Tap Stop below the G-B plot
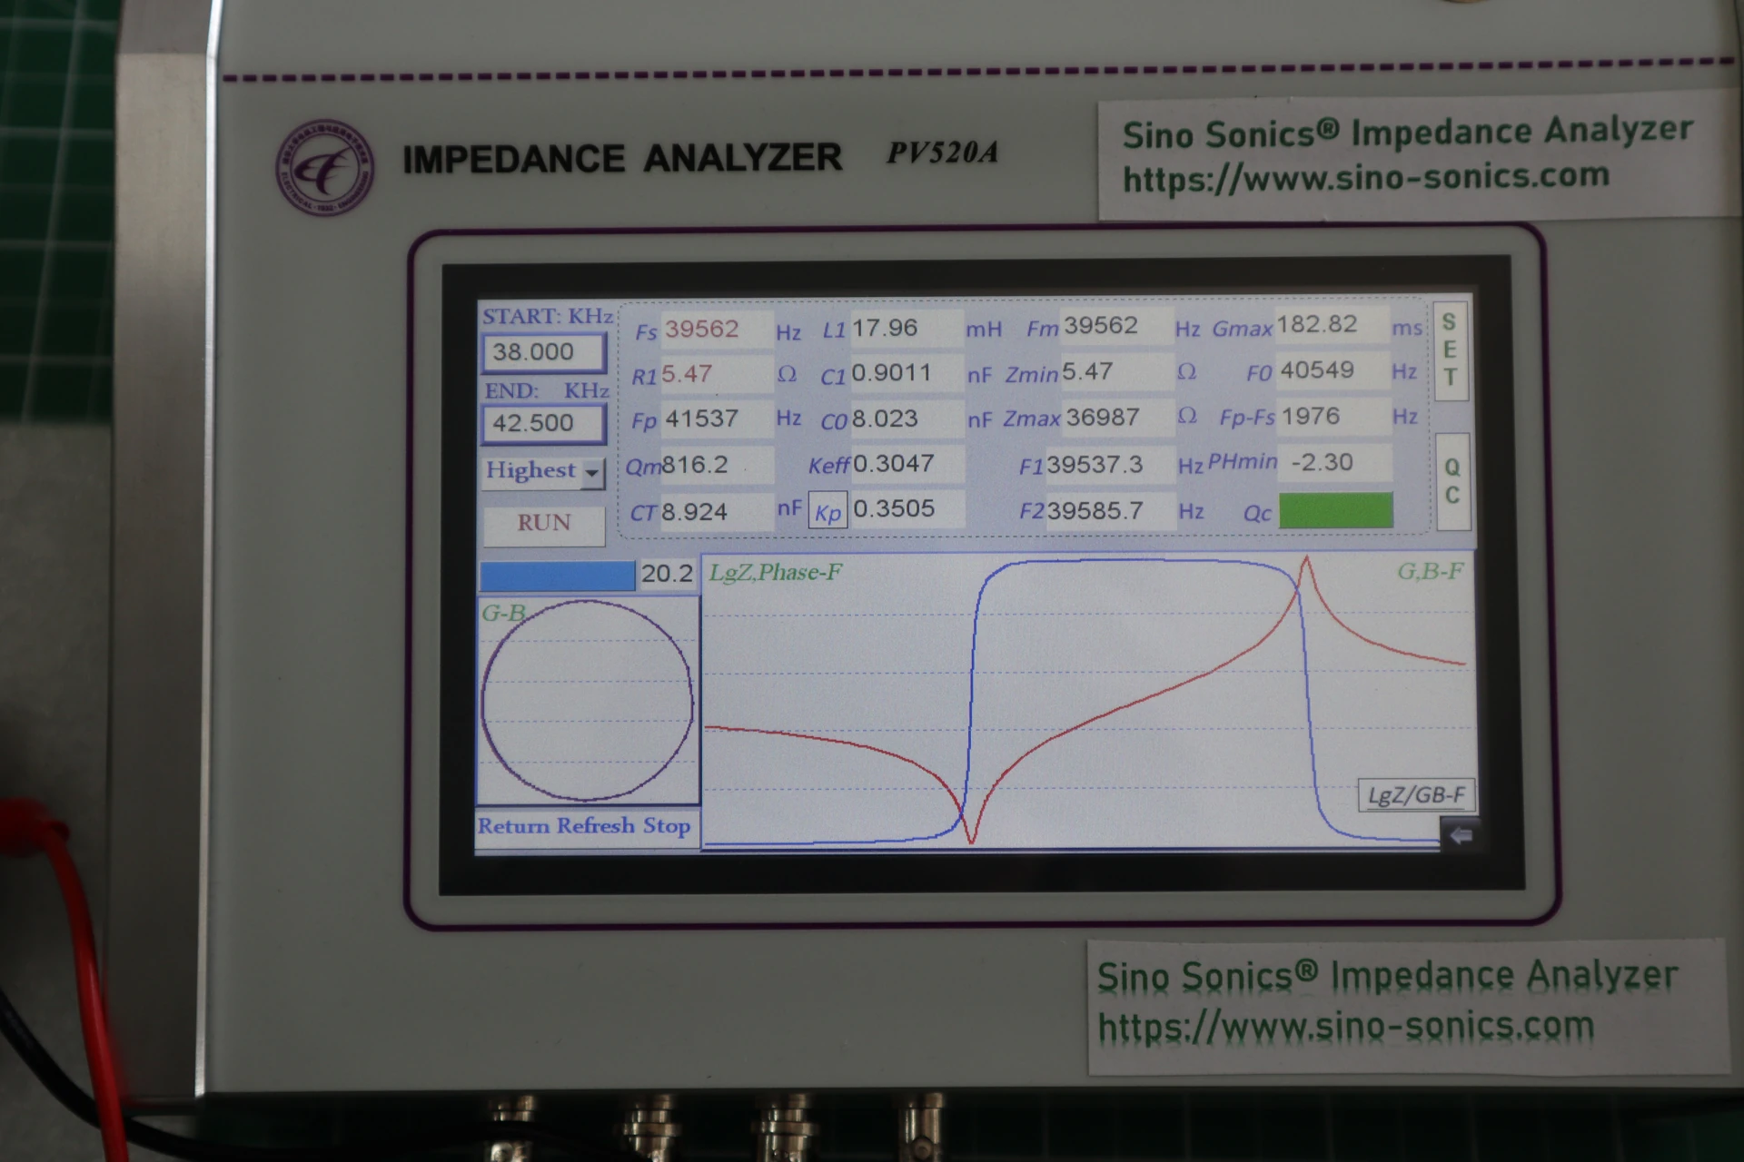The width and height of the screenshot is (1744, 1162). click(x=667, y=826)
